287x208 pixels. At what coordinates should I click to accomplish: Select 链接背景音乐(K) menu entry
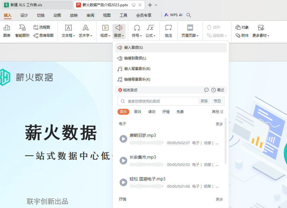[171, 79]
